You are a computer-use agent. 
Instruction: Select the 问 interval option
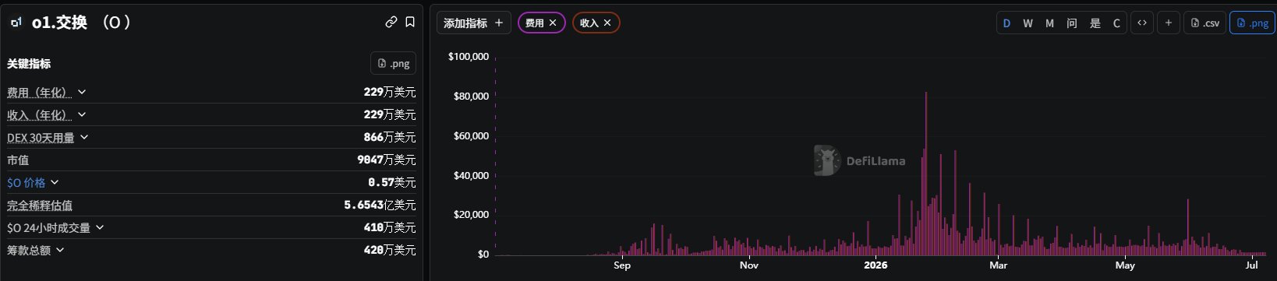coord(1072,23)
